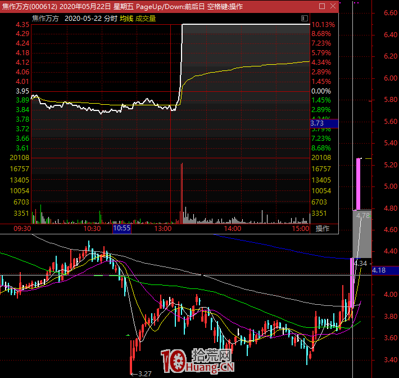Select the 均线 label in the chart header

pos(126,19)
